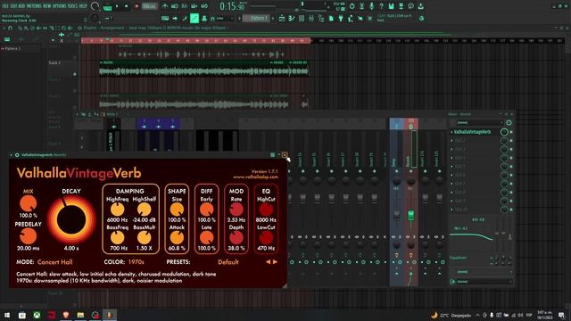Image resolution: width=571 pixels, height=321 pixels.
Task: Adjust the MIX knob in ValhallaVintageVerb
Action: tap(28, 203)
